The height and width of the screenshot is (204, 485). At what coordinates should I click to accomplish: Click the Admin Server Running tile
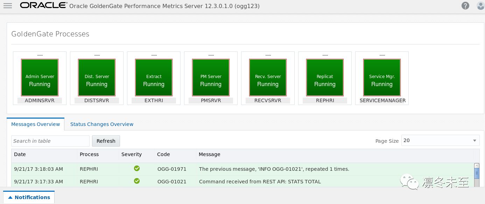point(40,77)
